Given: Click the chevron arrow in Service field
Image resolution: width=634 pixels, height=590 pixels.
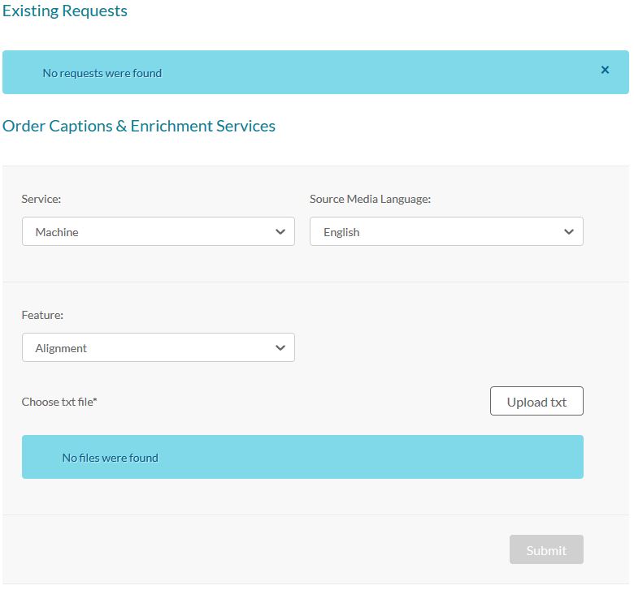Looking at the screenshot, I should [280, 232].
